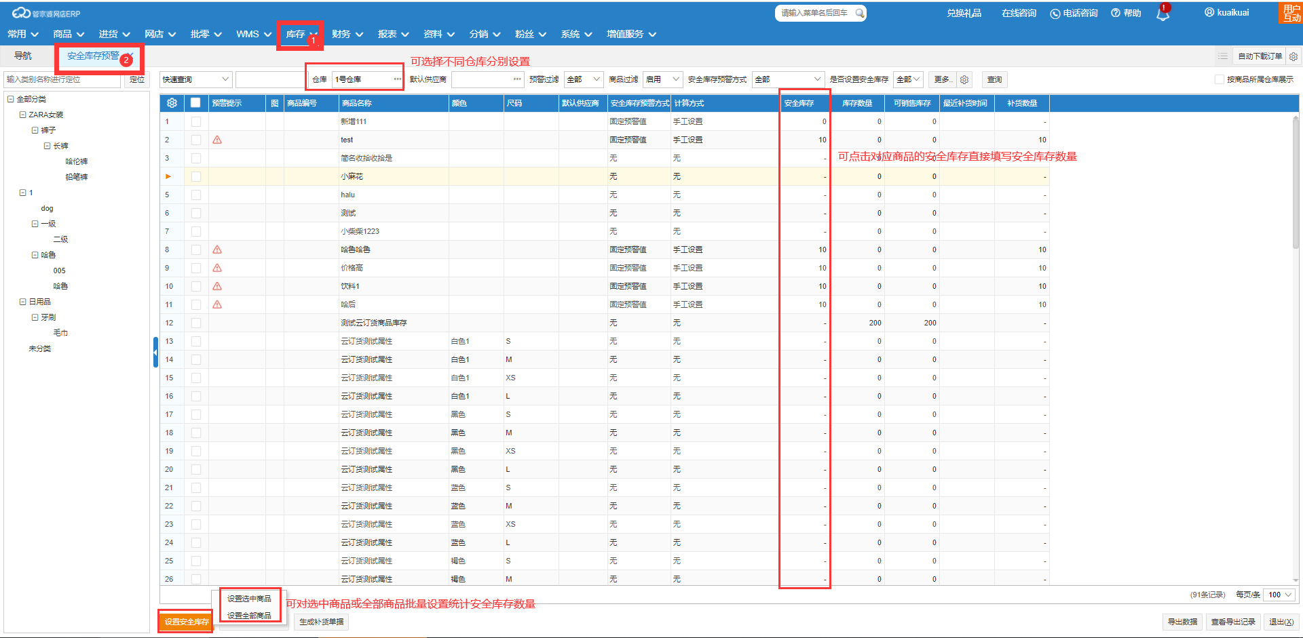Image resolution: width=1303 pixels, height=638 pixels.
Task: Check the row checkbox for 测试云订货商品库存
Action: [x=196, y=323]
